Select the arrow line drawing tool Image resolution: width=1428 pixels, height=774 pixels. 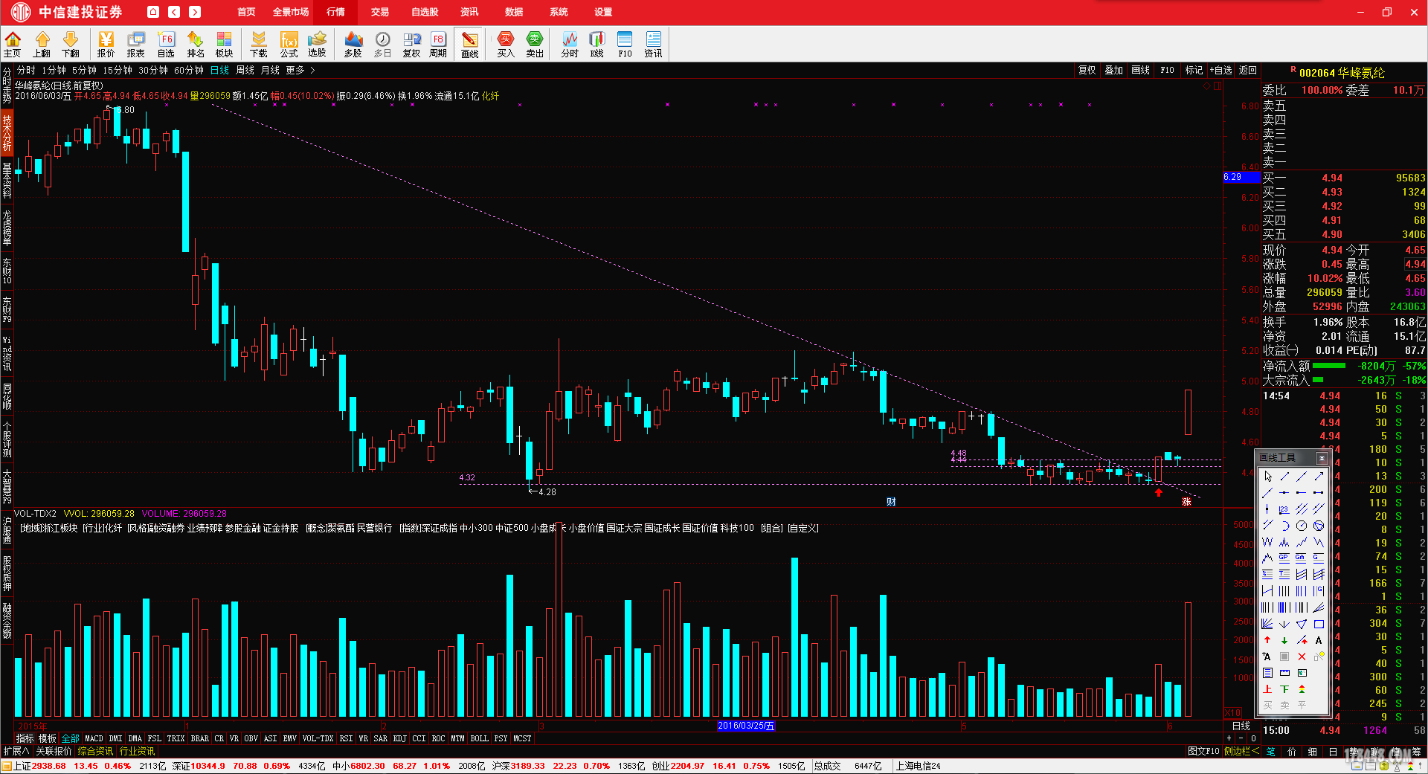(1319, 476)
